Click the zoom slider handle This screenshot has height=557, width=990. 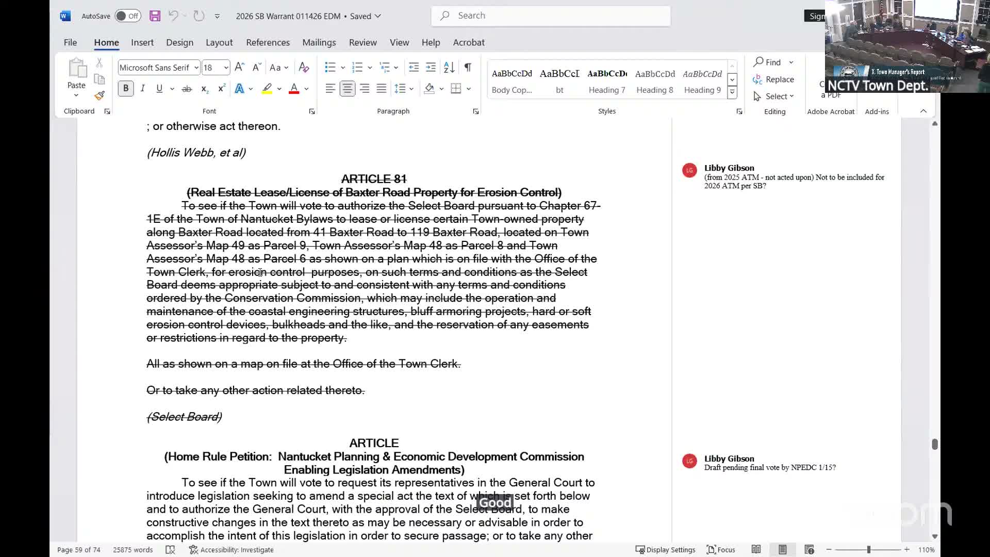coord(869,550)
